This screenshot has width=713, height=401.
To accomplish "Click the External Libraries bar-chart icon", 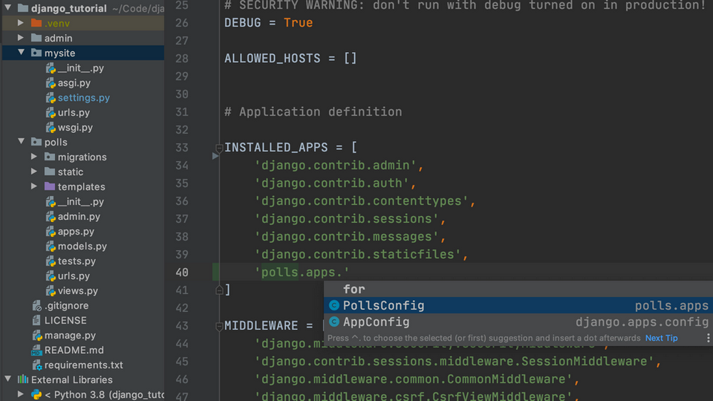I will tap(23, 380).
